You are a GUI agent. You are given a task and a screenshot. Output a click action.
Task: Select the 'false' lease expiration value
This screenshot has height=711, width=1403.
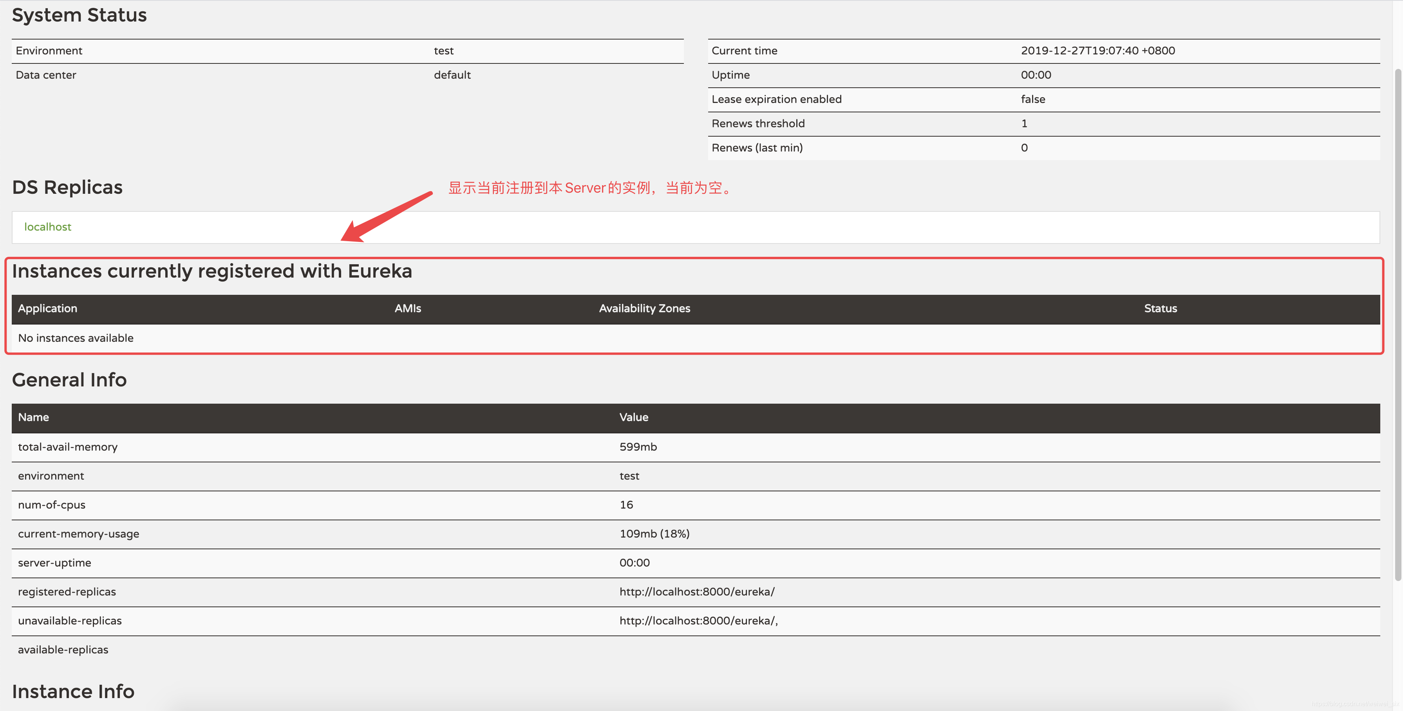coord(1032,99)
